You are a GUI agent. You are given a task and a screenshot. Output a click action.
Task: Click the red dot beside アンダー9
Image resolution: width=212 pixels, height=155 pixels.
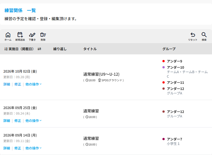tap(164, 61)
